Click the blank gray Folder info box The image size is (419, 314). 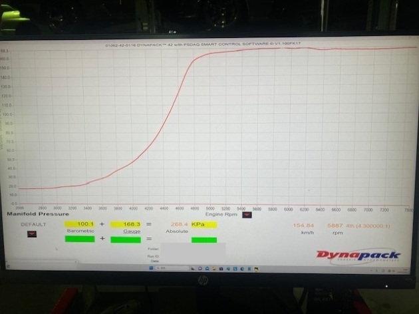(x=193, y=249)
